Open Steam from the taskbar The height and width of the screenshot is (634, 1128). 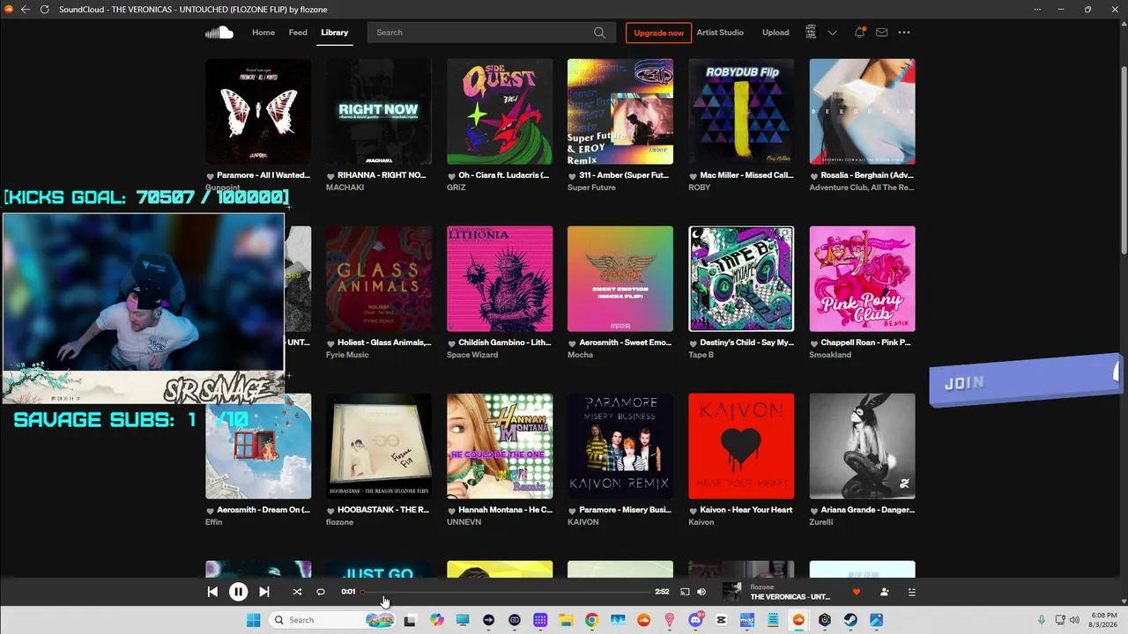pos(850,620)
